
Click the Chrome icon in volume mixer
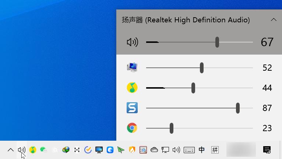coord(132,128)
